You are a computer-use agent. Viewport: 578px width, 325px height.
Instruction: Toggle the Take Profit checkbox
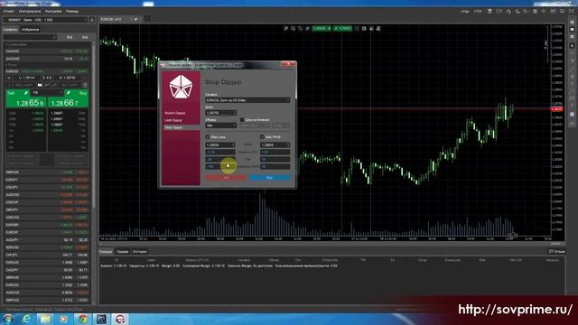263,137
